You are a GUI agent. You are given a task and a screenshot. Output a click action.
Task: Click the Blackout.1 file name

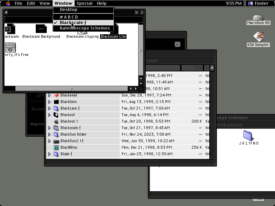pyautogui.click(x=69, y=122)
